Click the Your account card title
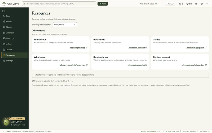This screenshot has width=212, height=133. tap(41, 39)
